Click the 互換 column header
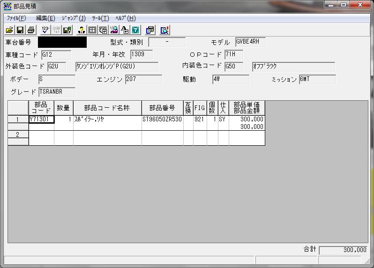 tap(188, 108)
